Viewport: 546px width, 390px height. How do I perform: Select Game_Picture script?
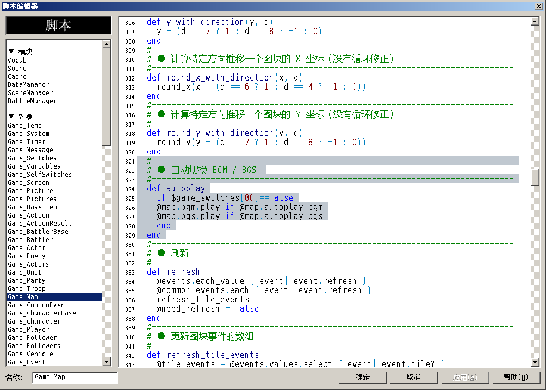(30, 191)
